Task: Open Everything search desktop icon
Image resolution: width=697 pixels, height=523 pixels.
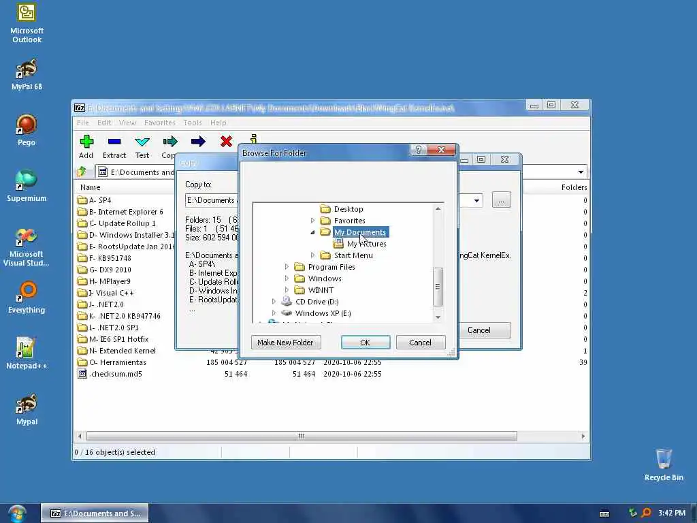Action: pyautogui.click(x=27, y=298)
